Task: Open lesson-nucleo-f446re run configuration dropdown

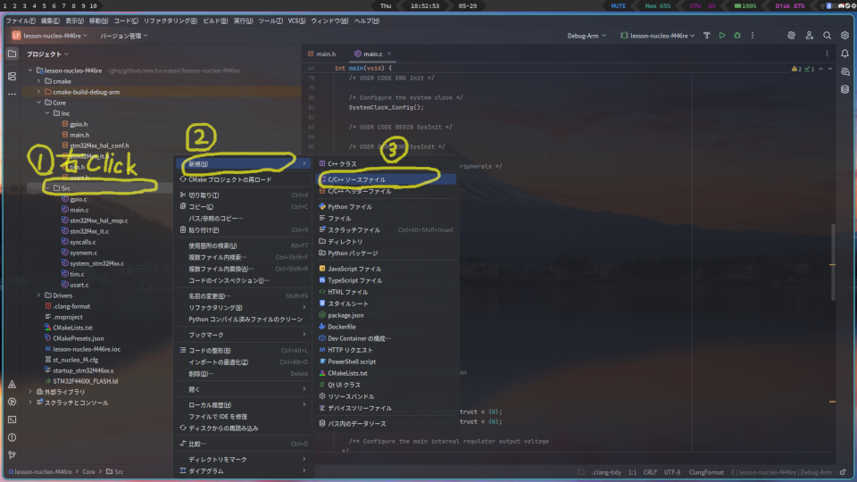Action: tap(658, 36)
